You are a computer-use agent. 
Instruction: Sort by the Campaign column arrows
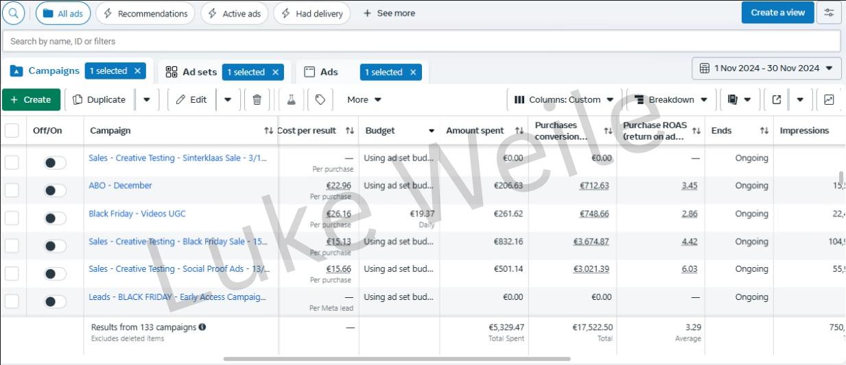269,130
